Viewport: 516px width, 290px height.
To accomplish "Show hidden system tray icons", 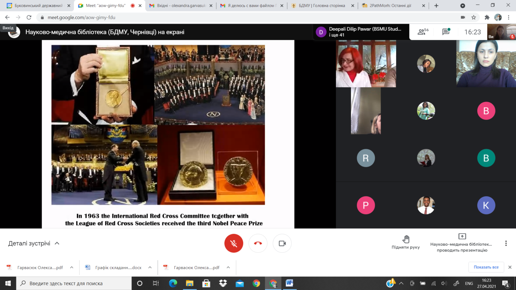I will pyautogui.click(x=401, y=283).
